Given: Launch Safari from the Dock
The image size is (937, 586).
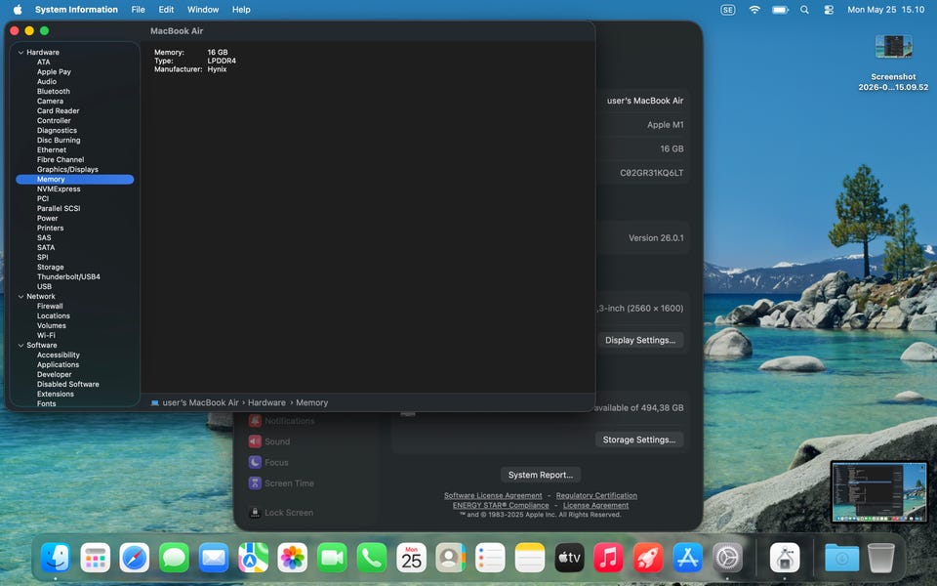Looking at the screenshot, I should [x=135, y=558].
